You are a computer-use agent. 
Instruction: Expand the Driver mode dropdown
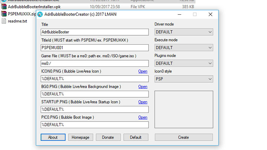click(184, 32)
